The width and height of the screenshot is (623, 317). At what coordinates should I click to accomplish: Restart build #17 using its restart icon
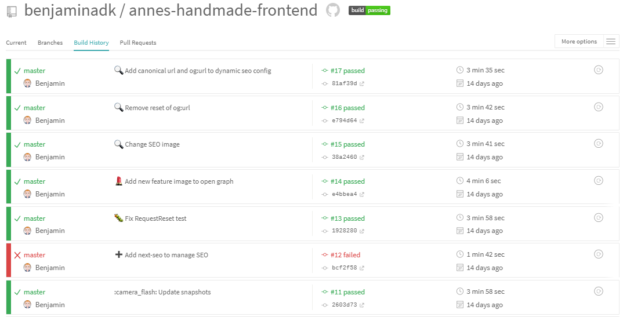[599, 70]
